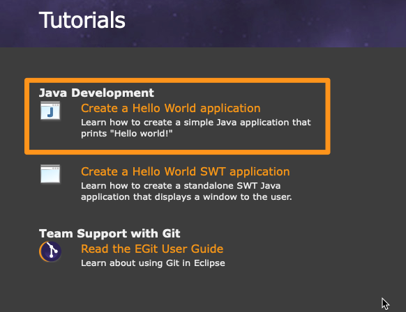406x312 pixels.
Task: Click the Tutorials page title
Action: (82, 20)
